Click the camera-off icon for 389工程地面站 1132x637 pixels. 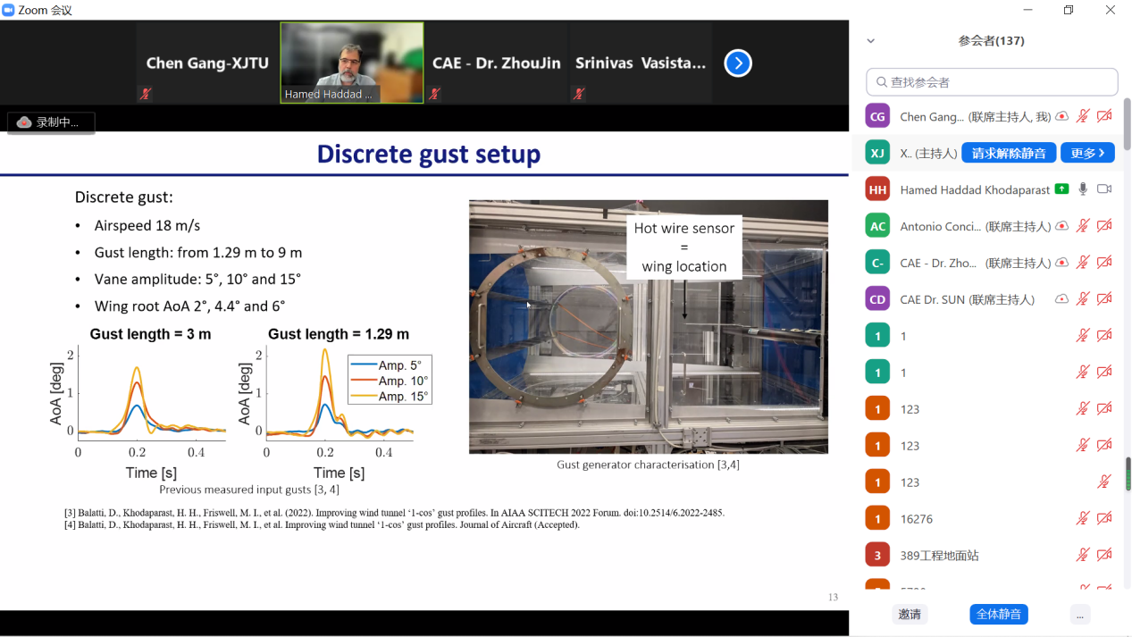1104,555
